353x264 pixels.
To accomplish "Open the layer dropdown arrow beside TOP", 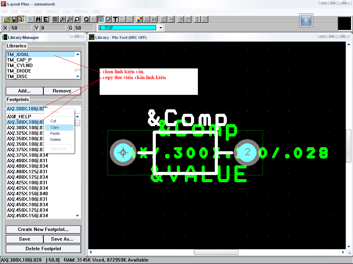I will coord(161,28).
